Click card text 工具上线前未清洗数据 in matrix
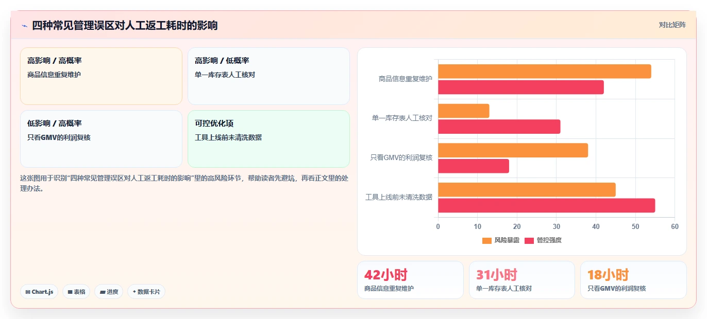 coord(228,137)
